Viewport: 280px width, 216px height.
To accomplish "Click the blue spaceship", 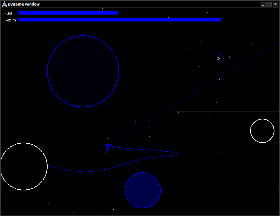I will [108, 147].
